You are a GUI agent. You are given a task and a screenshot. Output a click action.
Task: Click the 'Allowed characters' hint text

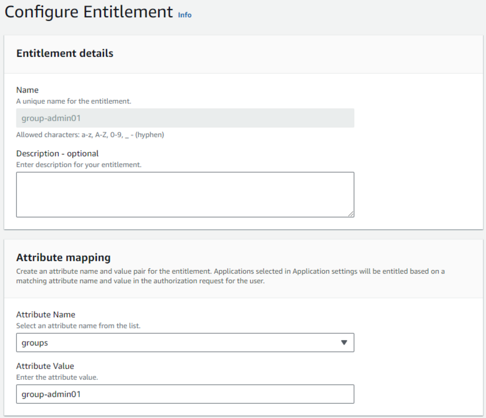[90, 135]
